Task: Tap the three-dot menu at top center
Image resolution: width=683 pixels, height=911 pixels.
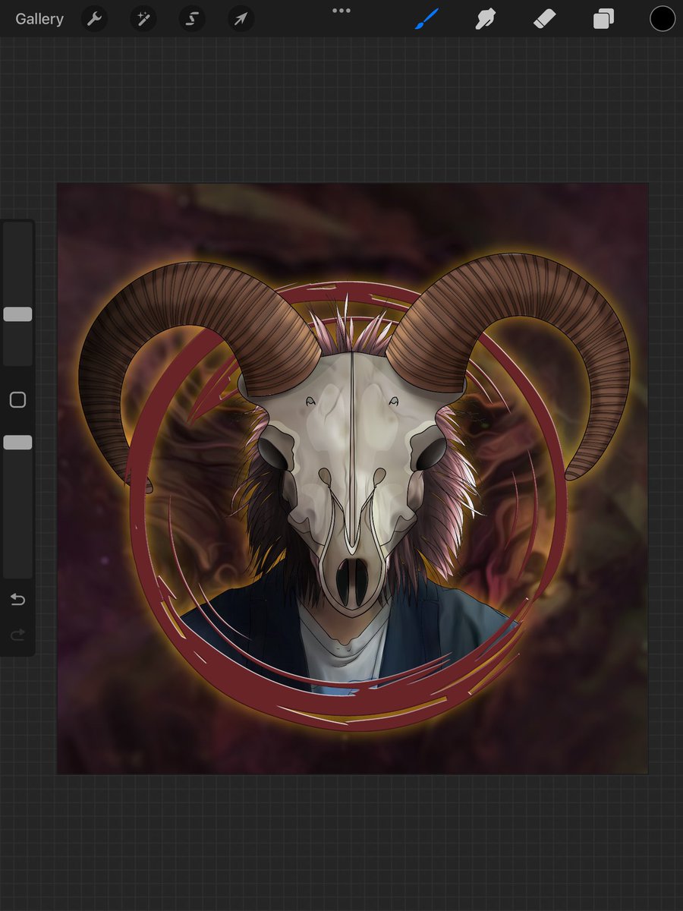Action: 341,11
